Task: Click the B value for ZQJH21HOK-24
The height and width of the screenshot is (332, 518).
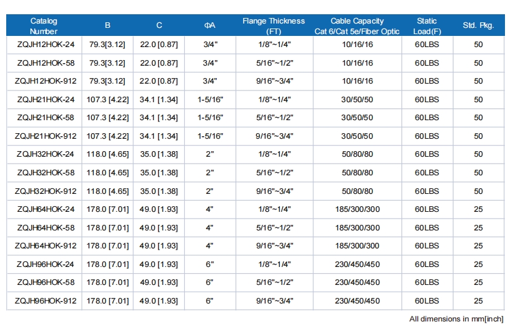Action: pyautogui.click(x=108, y=100)
